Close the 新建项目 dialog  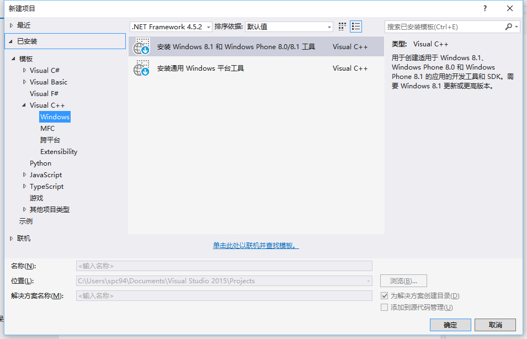pyautogui.click(x=510, y=8)
